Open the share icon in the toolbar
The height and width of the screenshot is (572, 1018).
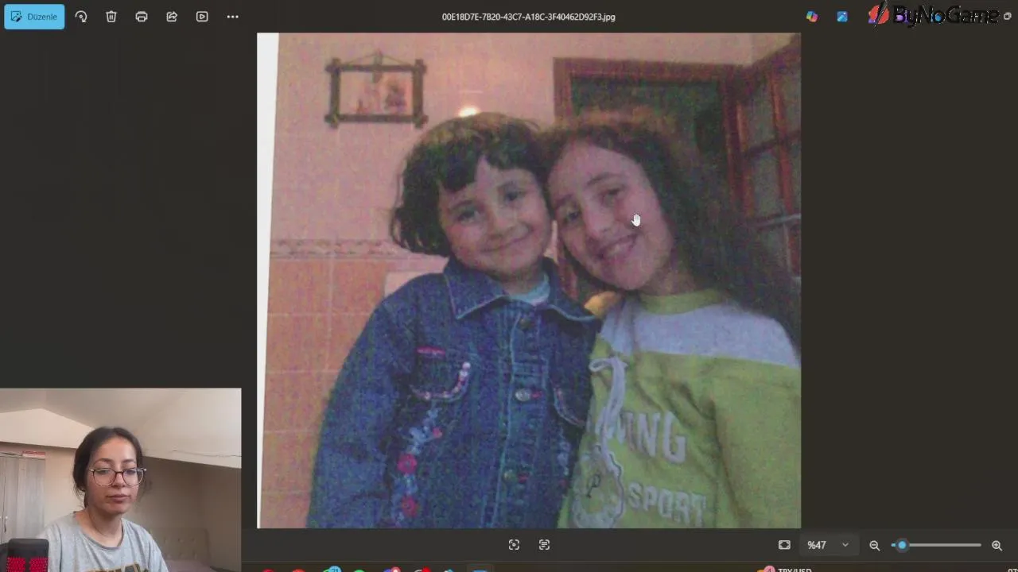click(x=172, y=17)
